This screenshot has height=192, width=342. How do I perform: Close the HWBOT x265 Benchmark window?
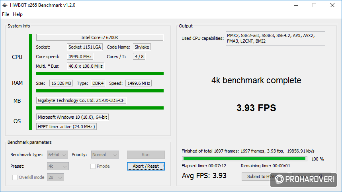pos(332,5)
